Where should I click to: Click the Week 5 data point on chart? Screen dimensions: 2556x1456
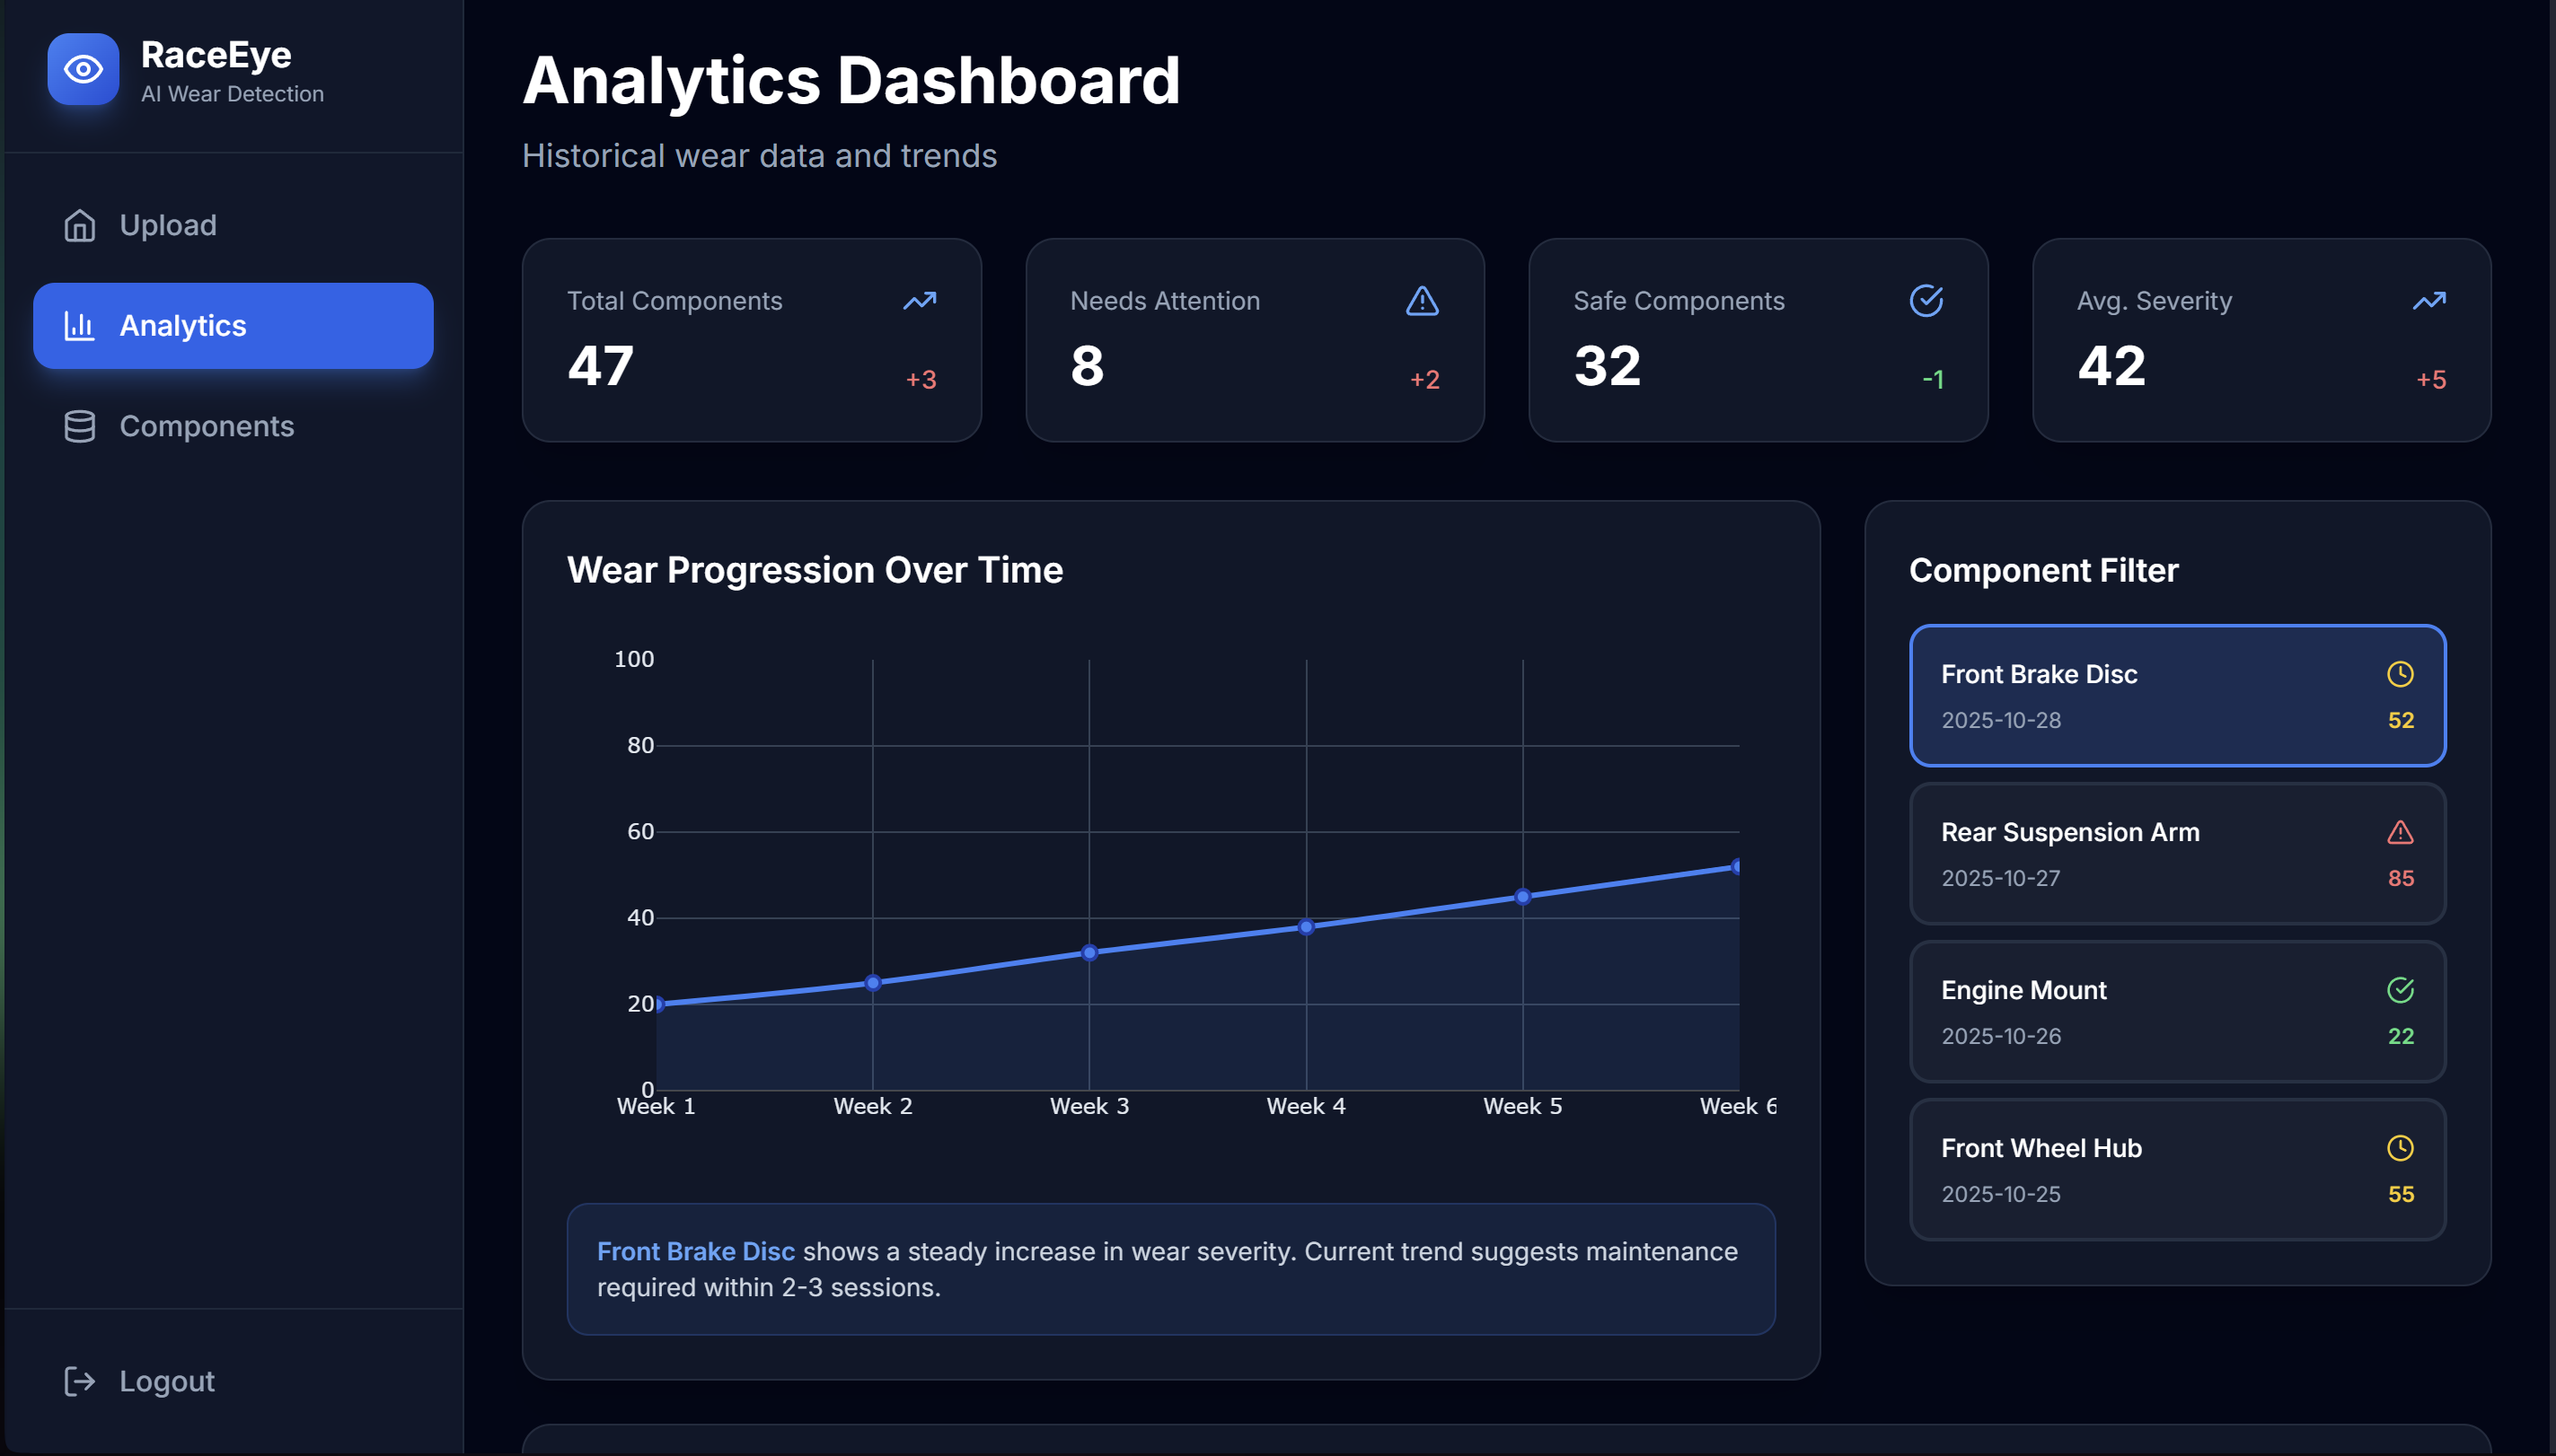(x=1522, y=897)
